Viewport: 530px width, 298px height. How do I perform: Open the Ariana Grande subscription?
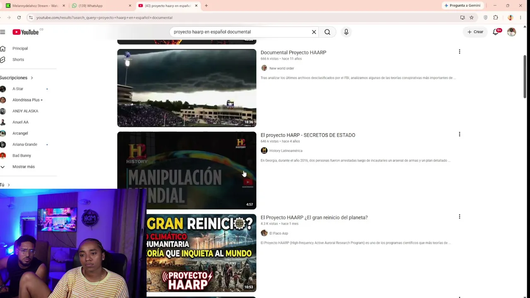click(25, 144)
